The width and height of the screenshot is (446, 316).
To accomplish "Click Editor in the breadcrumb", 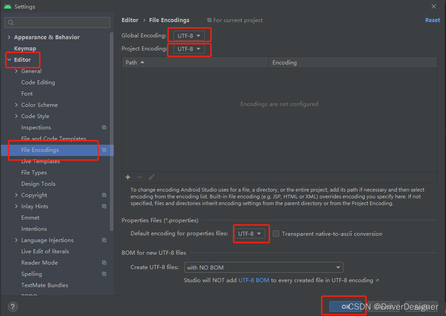I will [x=130, y=20].
